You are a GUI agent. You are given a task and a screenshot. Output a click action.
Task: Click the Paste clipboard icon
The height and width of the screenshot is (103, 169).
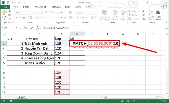point(5,13)
